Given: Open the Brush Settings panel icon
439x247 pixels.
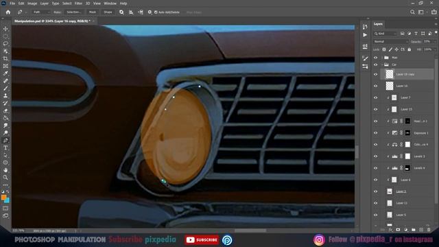Looking at the screenshot, I should 365,58.
